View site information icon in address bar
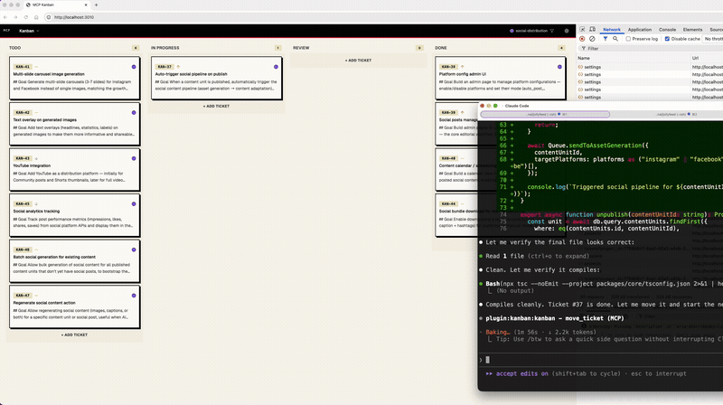The image size is (723, 405). click(x=49, y=17)
